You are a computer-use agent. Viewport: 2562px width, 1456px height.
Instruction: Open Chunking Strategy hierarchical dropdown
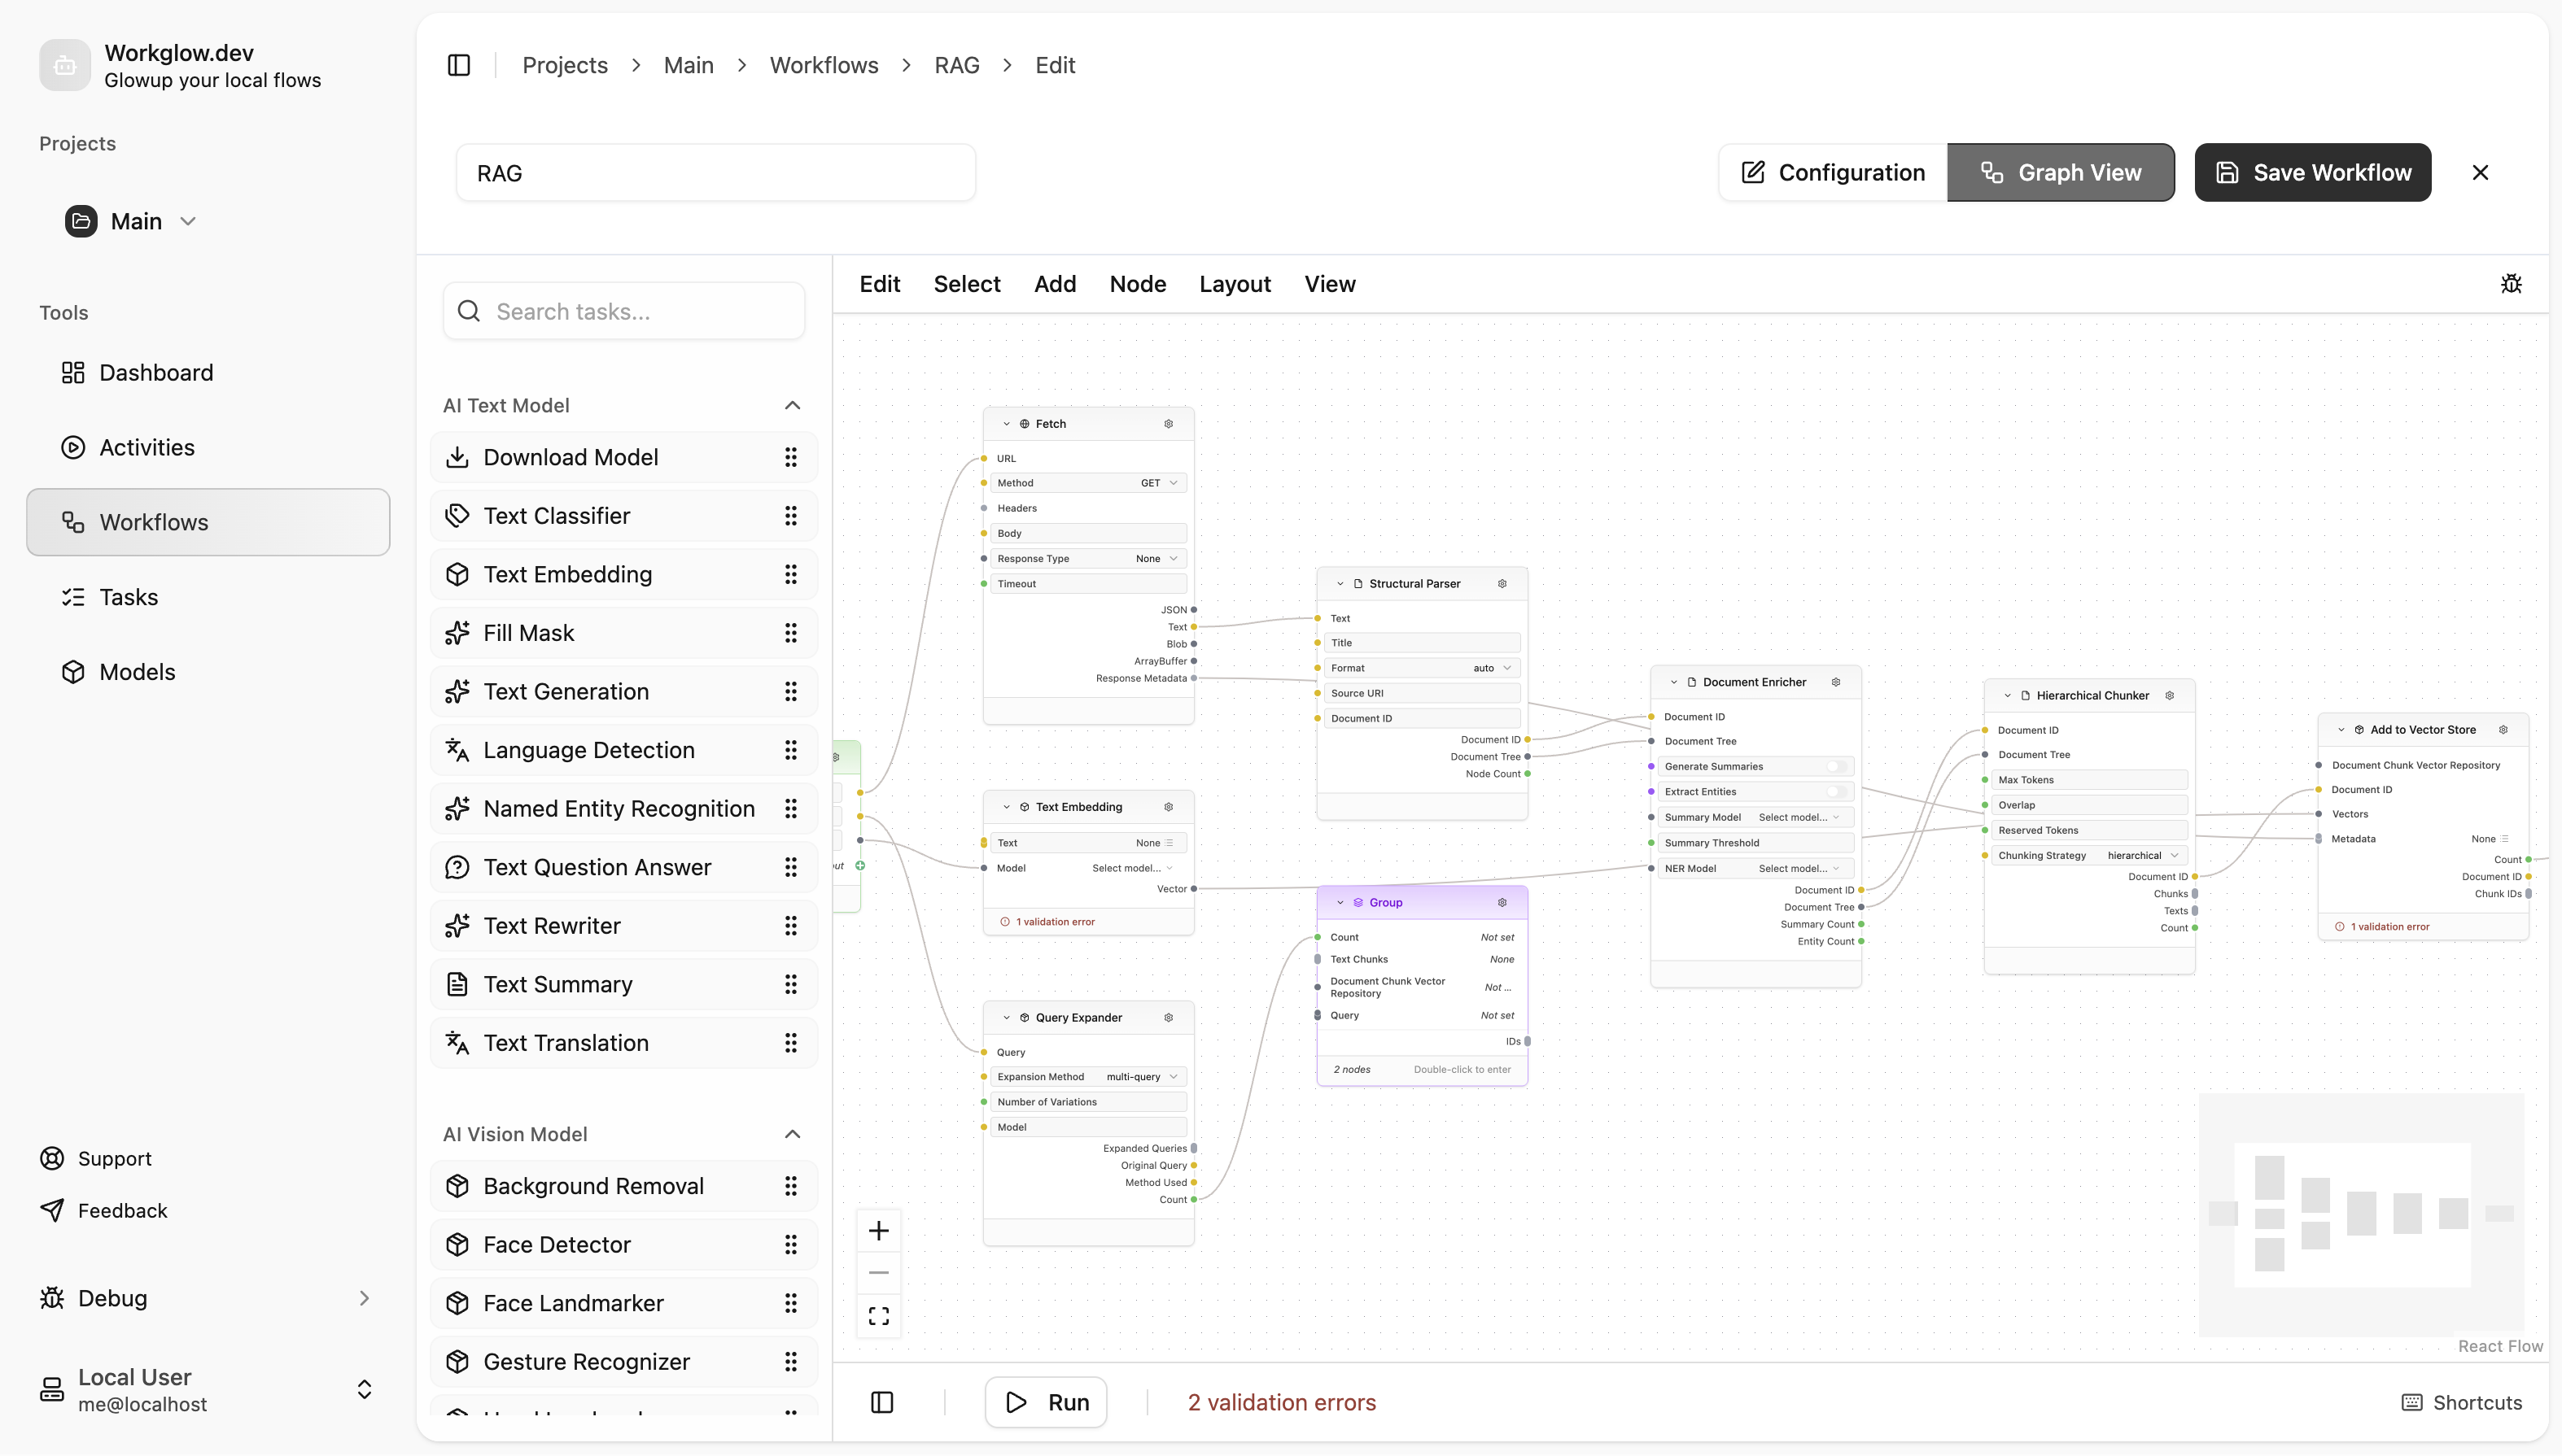point(2143,856)
